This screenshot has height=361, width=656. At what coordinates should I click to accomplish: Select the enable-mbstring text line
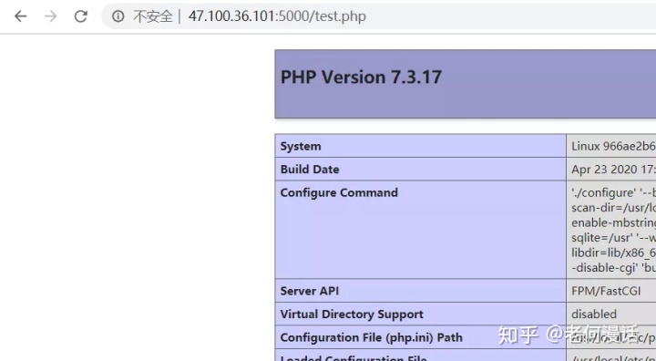(x=613, y=222)
